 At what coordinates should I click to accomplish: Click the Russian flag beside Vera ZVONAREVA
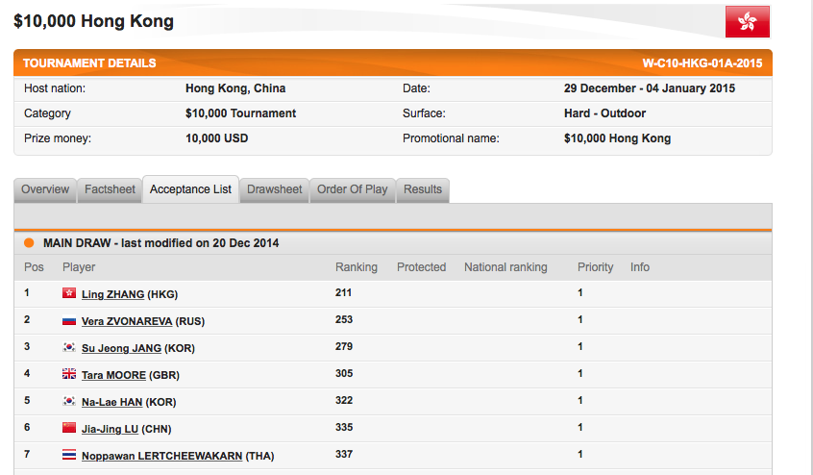click(x=69, y=320)
